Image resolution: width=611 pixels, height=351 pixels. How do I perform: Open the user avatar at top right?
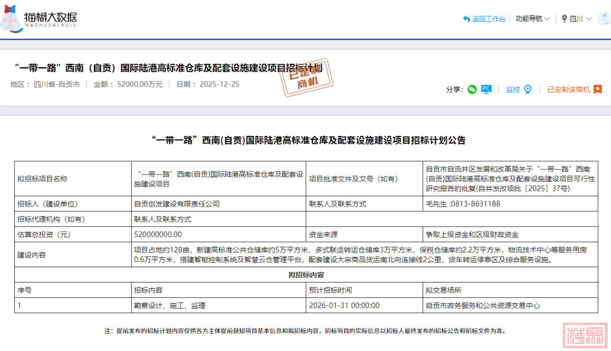[602, 19]
